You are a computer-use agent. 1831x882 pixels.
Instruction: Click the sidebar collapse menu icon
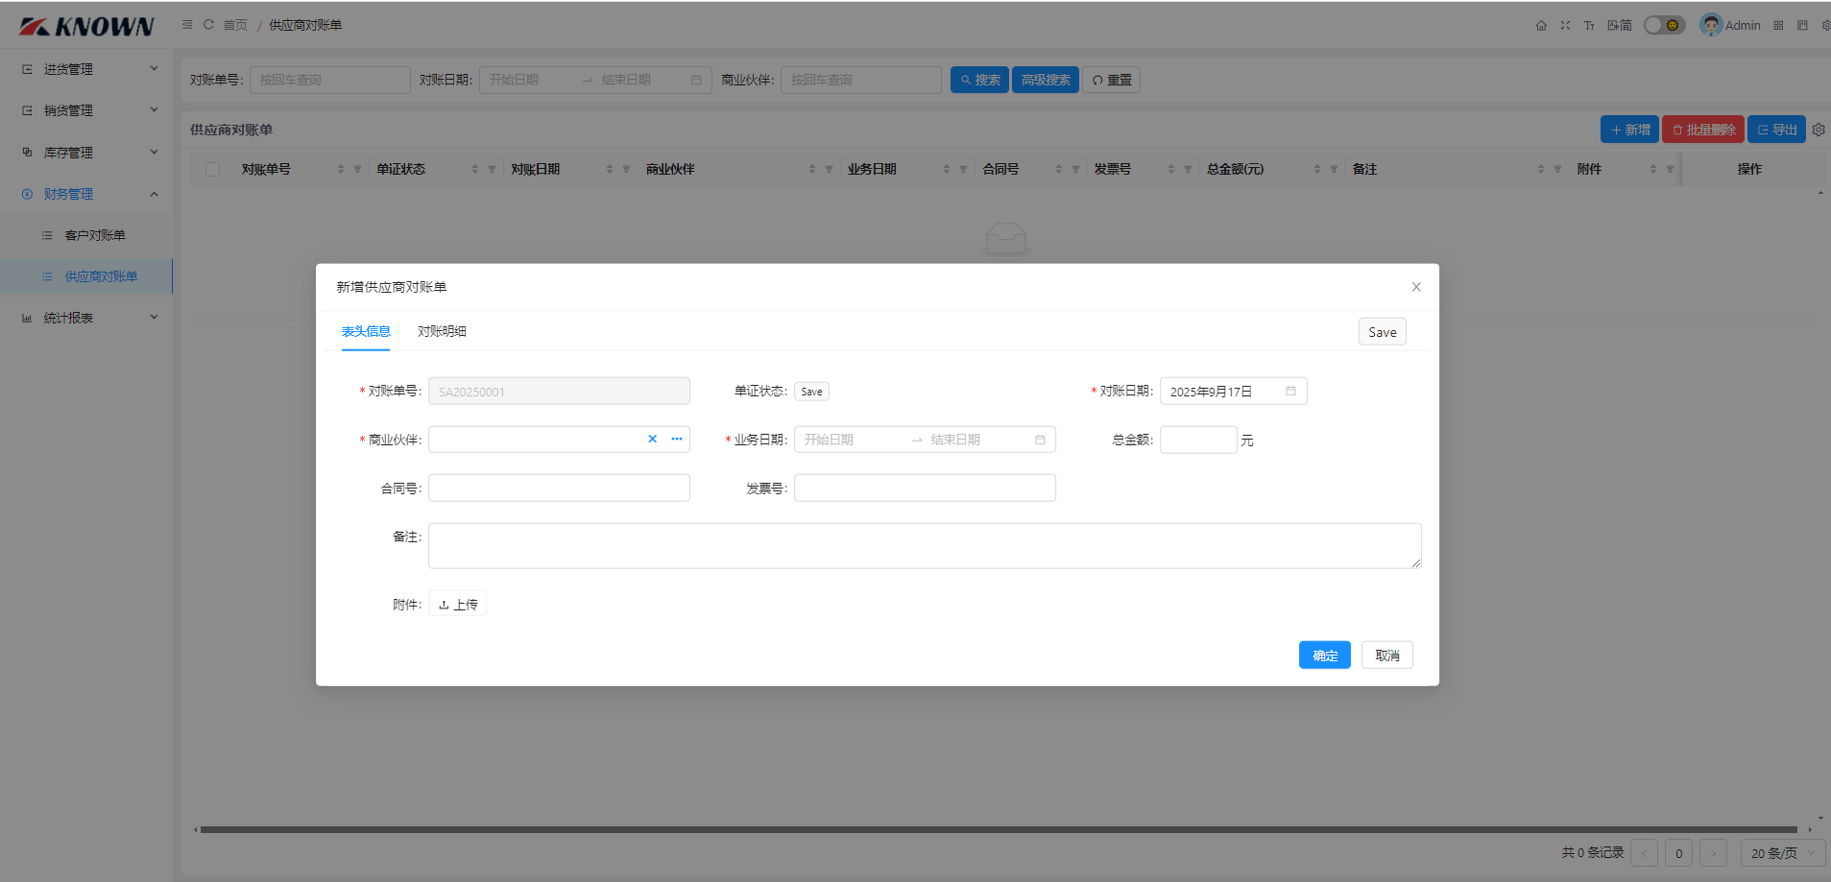[187, 25]
